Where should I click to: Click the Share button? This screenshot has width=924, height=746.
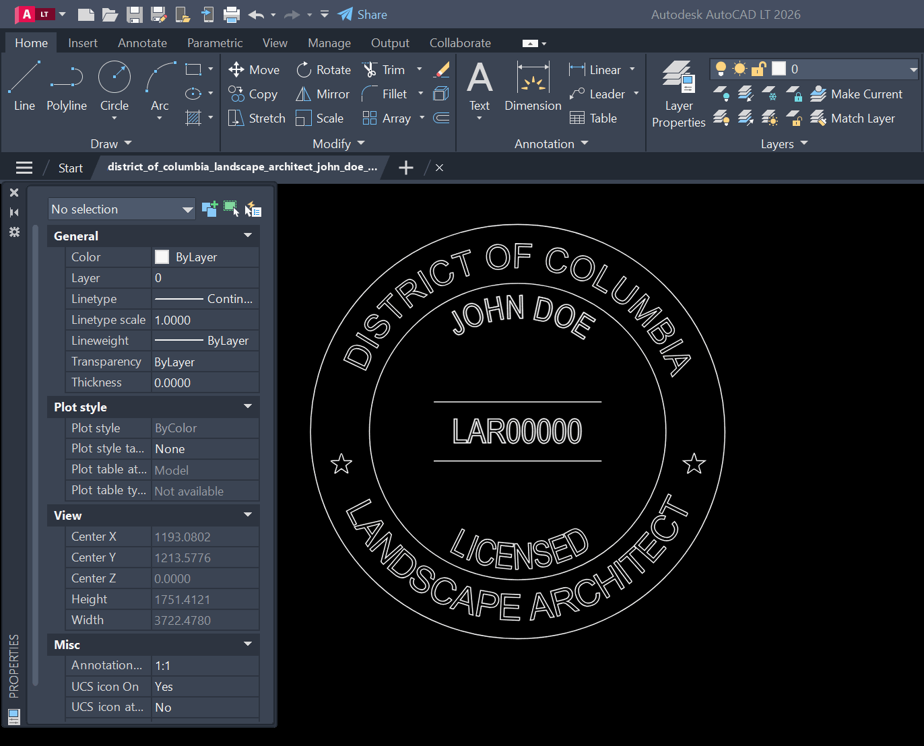pyautogui.click(x=362, y=14)
